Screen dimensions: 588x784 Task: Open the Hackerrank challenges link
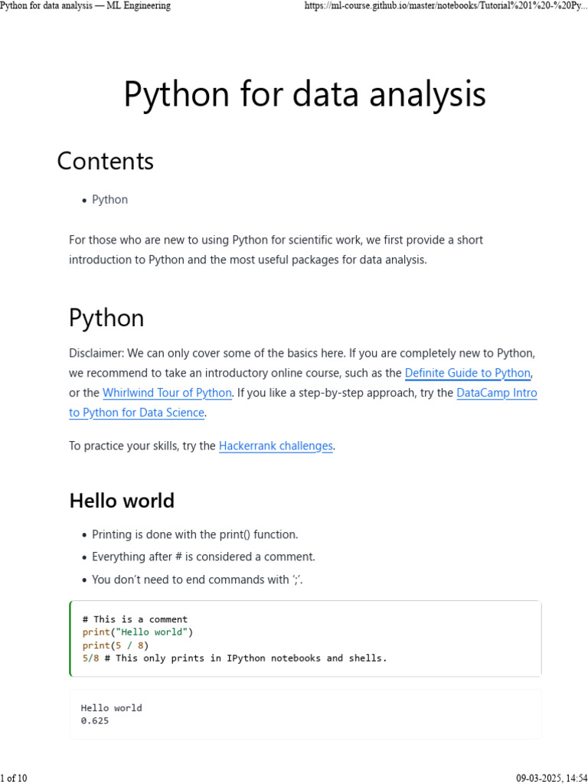(x=276, y=446)
